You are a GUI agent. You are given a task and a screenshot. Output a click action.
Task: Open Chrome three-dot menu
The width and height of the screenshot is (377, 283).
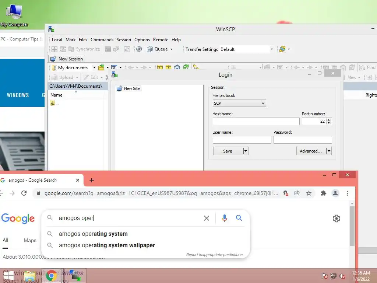coord(347,193)
